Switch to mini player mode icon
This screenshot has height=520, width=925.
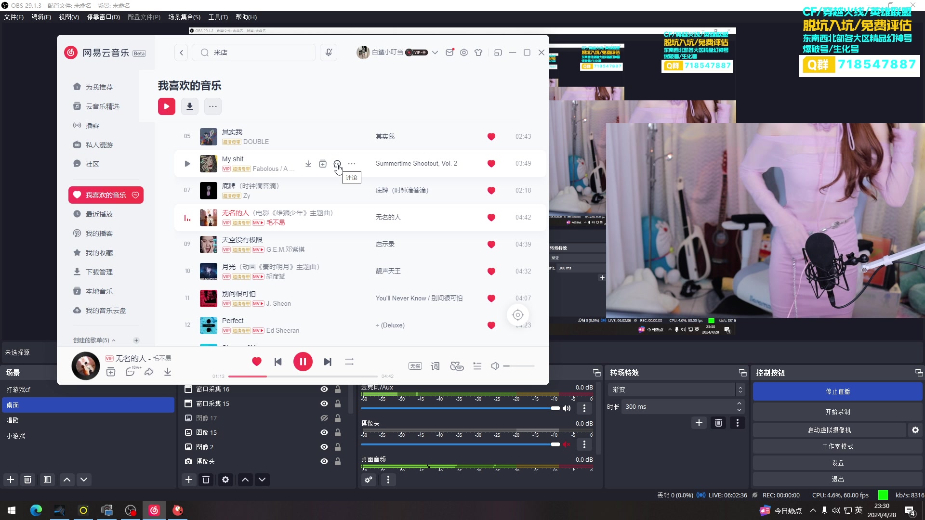[x=498, y=52]
